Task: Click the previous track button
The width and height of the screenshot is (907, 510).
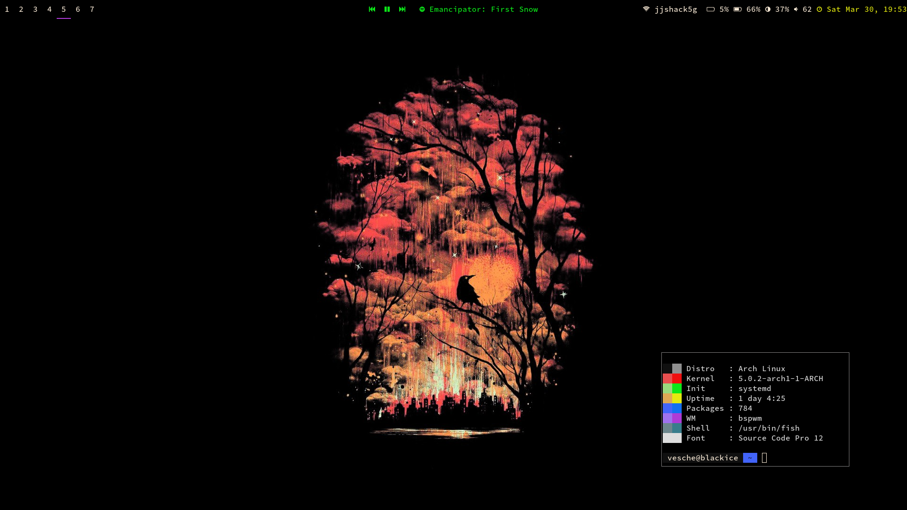Action: point(372,9)
